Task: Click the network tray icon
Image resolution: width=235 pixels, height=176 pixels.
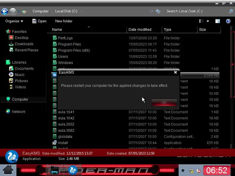Action: coord(191,170)
